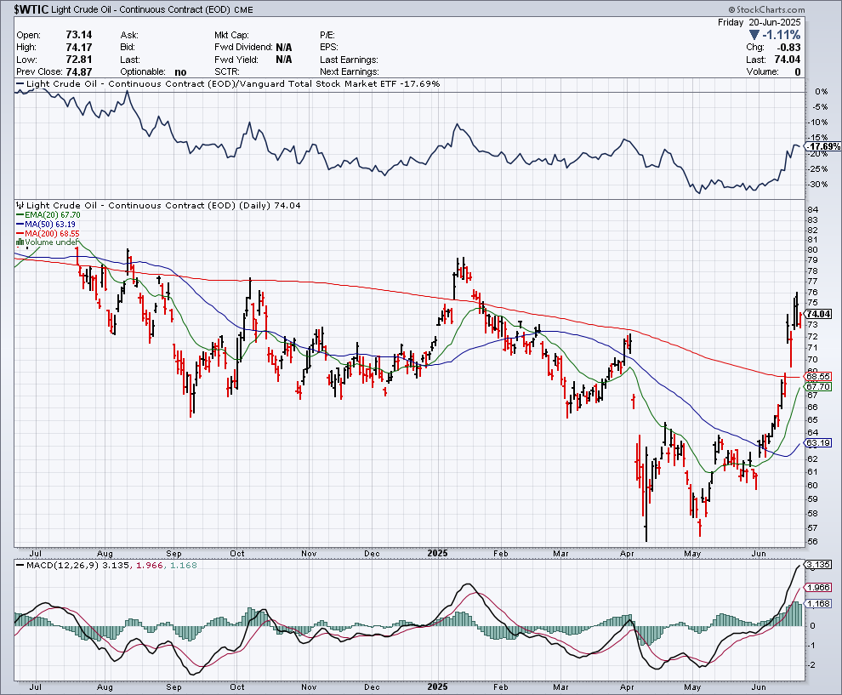Image resolution: width=842 pixels, height=695 pixels.
Task: Click the green 67.70 tag on the price axis
Action: click(819, 387)
